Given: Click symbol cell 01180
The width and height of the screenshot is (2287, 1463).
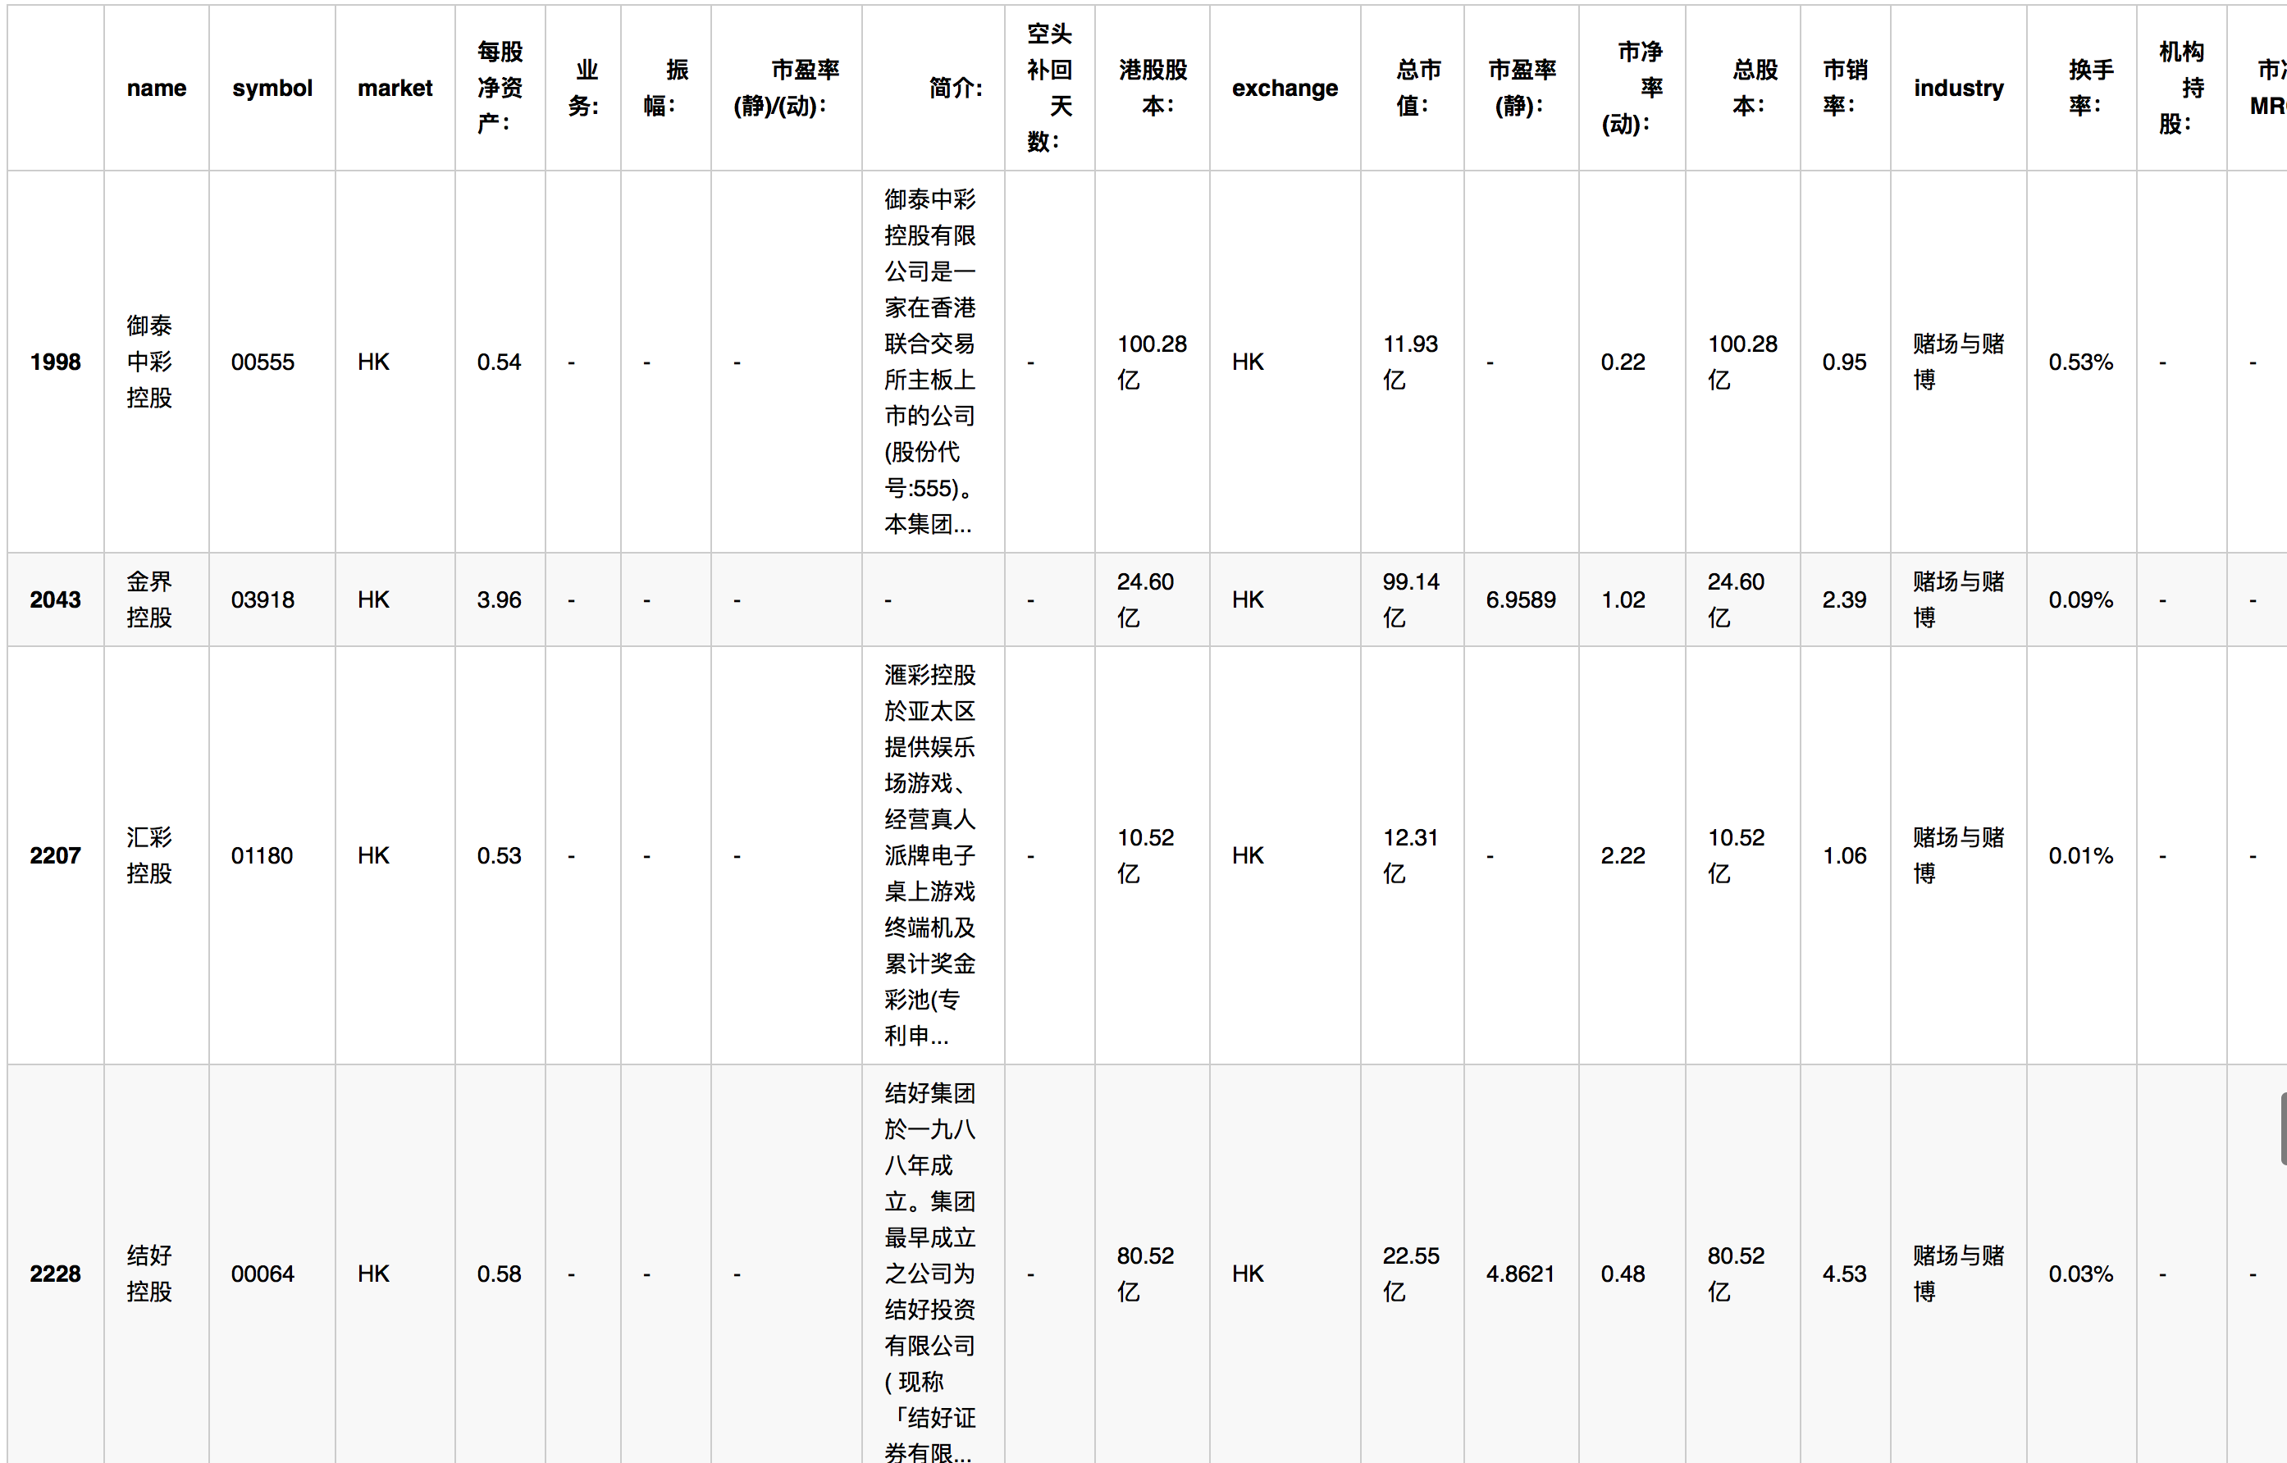Looking at the screenshot, I should (x=262, y=855).
